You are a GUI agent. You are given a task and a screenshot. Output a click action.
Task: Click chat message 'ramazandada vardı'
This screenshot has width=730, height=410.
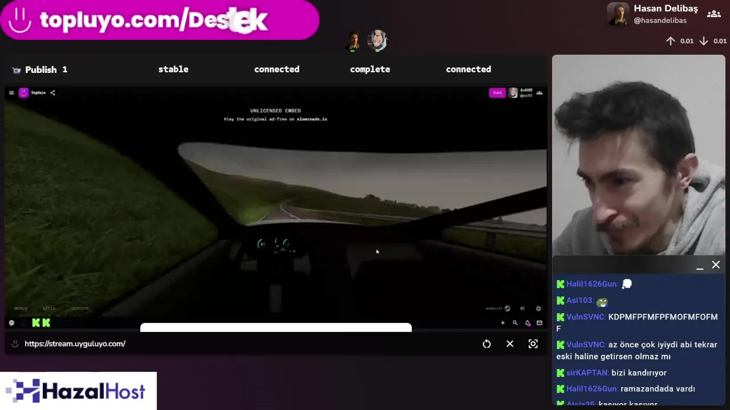658,389
